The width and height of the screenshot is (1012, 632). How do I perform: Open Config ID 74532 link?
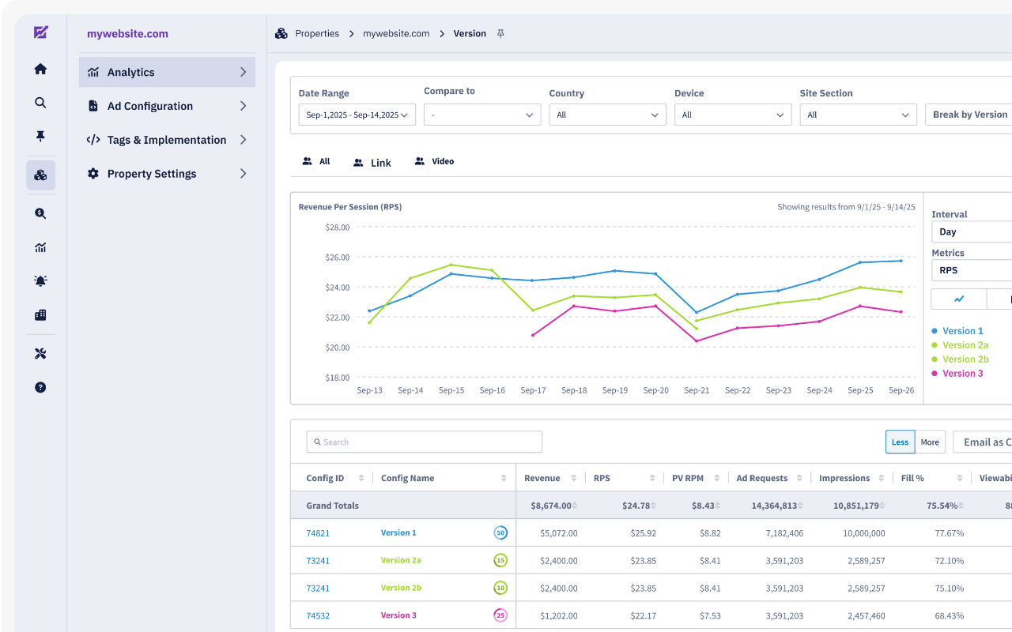(318, 615)
